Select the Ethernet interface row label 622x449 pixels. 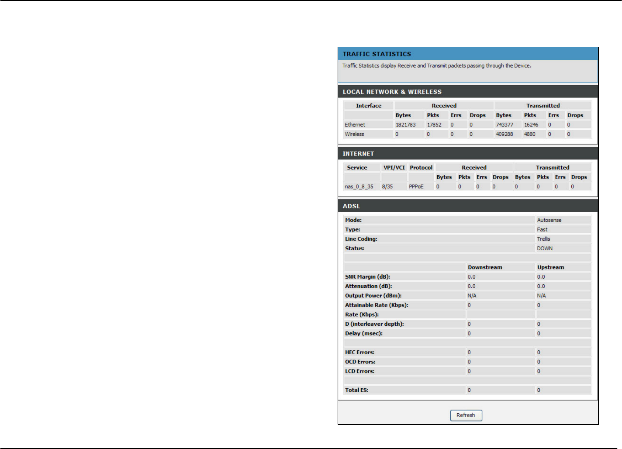(x=355, y=125)
